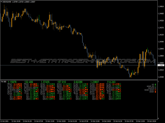Image resolution: width=165 pixels, height=123 pixels.
Task: Click EURUSD MN1 value 30.01
Action: click(x=16, y=99)
